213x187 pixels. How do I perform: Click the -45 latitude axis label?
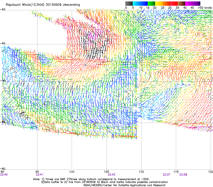3,43
